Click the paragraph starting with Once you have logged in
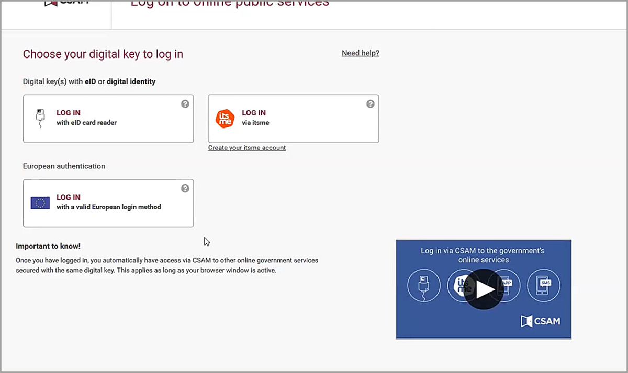 pos(167,265)
